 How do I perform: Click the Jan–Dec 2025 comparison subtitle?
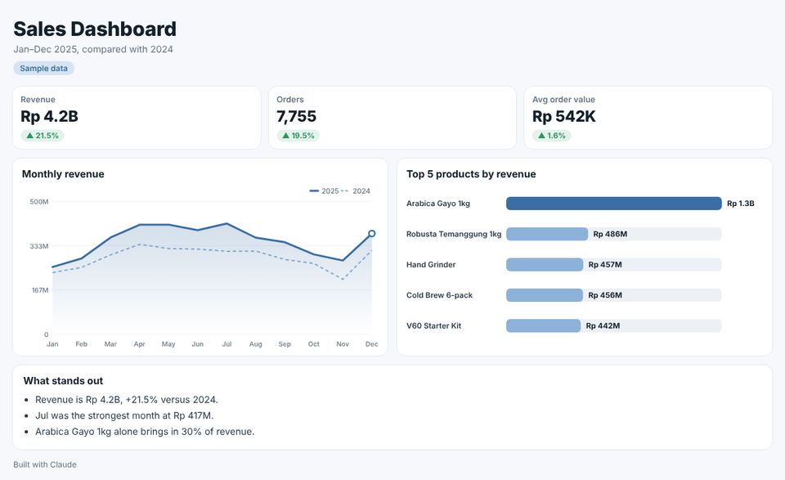(x=93, y=49)
